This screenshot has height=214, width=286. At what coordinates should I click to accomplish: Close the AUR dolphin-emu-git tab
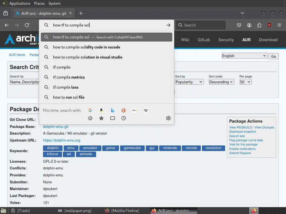(70, 13)
